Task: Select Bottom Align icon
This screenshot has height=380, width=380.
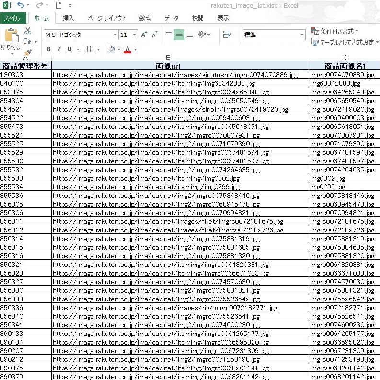Action: 190,36
